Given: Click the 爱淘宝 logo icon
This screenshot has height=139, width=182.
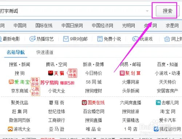Looking at the screenshot, I should (x=11, y=82).
